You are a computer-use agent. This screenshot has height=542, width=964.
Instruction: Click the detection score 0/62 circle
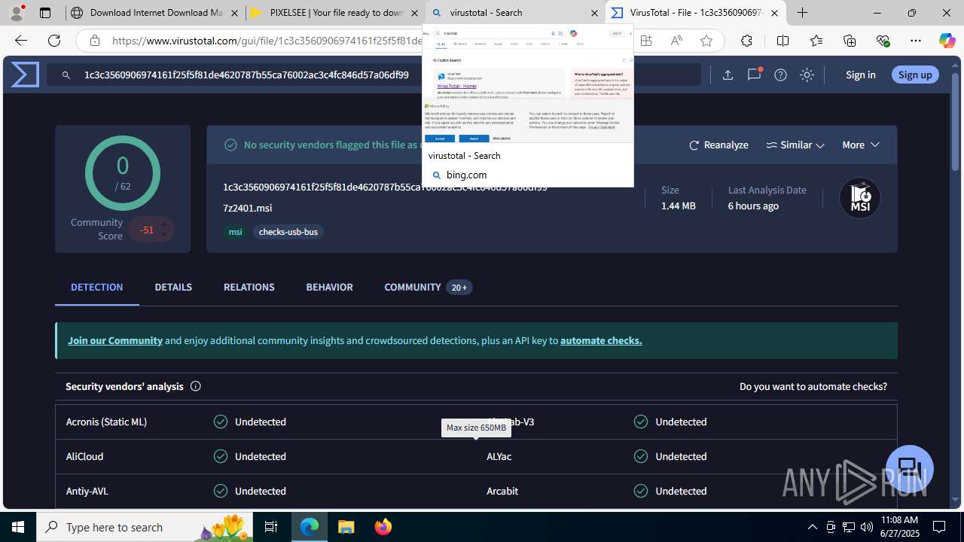[x=122, y=173]
